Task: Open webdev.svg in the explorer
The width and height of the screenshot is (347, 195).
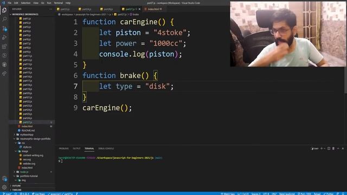Action: (31, 164)
